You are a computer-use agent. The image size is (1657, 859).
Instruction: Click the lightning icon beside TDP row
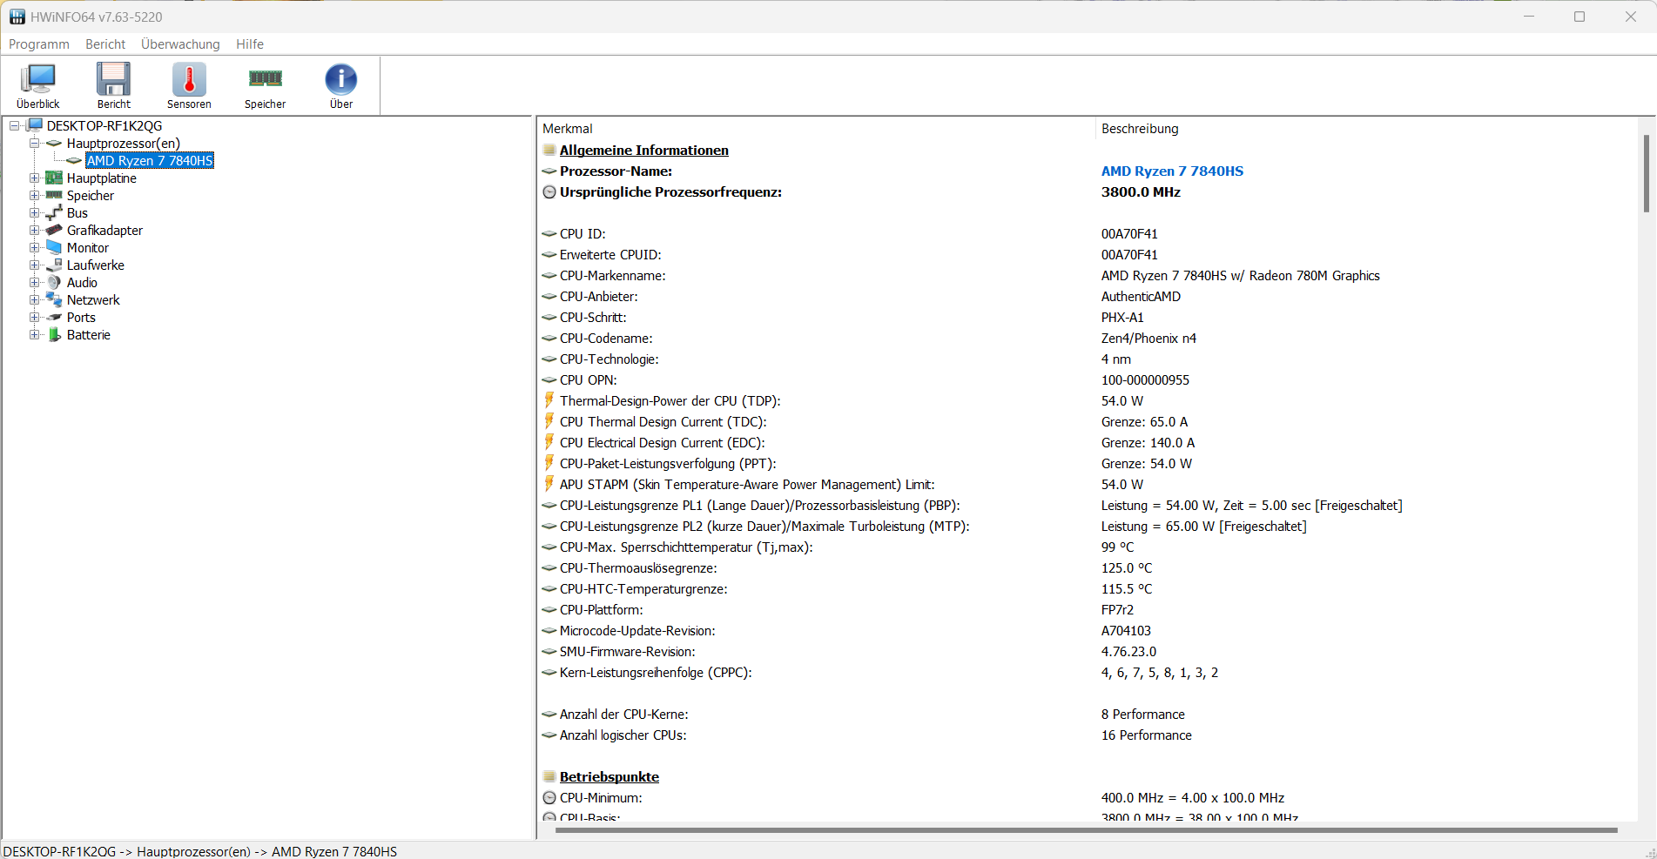(549, 400)
